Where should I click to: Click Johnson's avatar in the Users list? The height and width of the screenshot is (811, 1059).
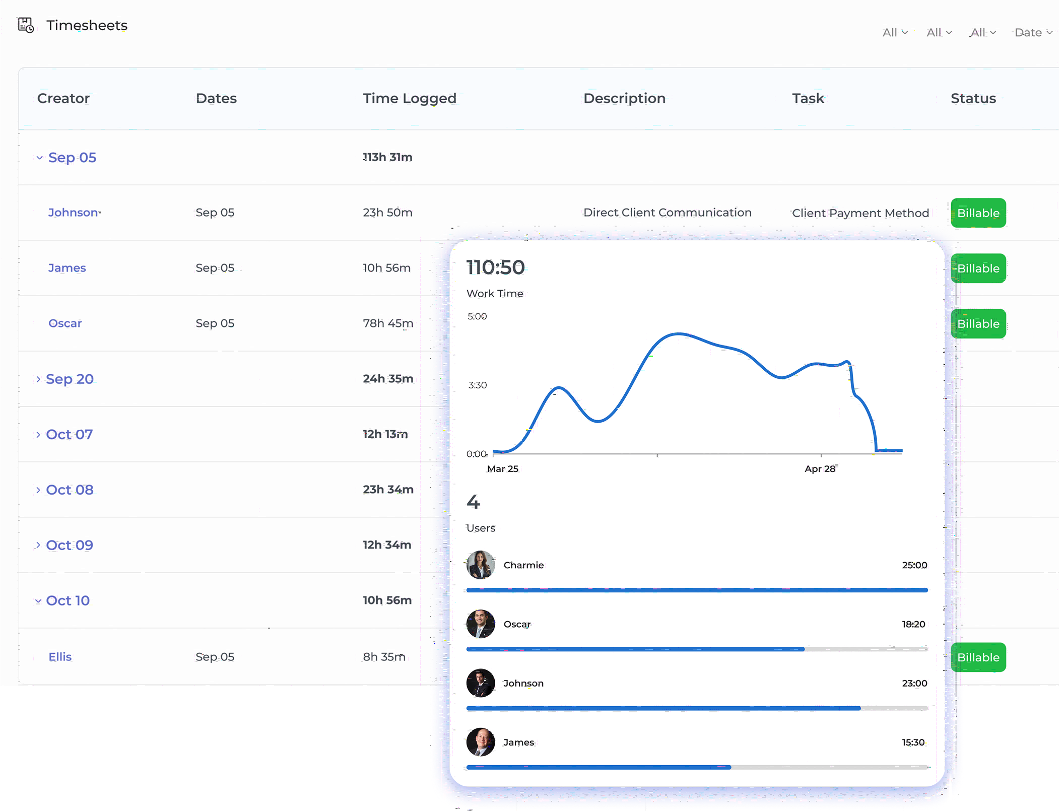tap(480, 683)
